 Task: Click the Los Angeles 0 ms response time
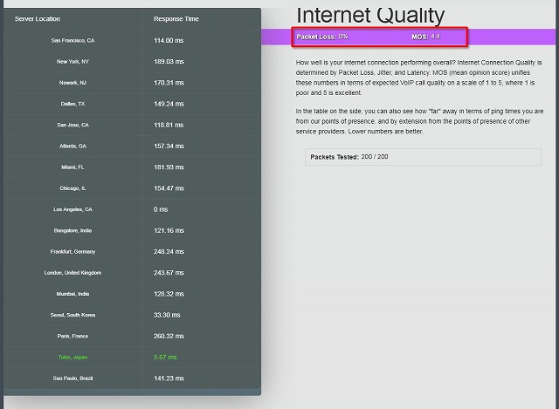161,209
